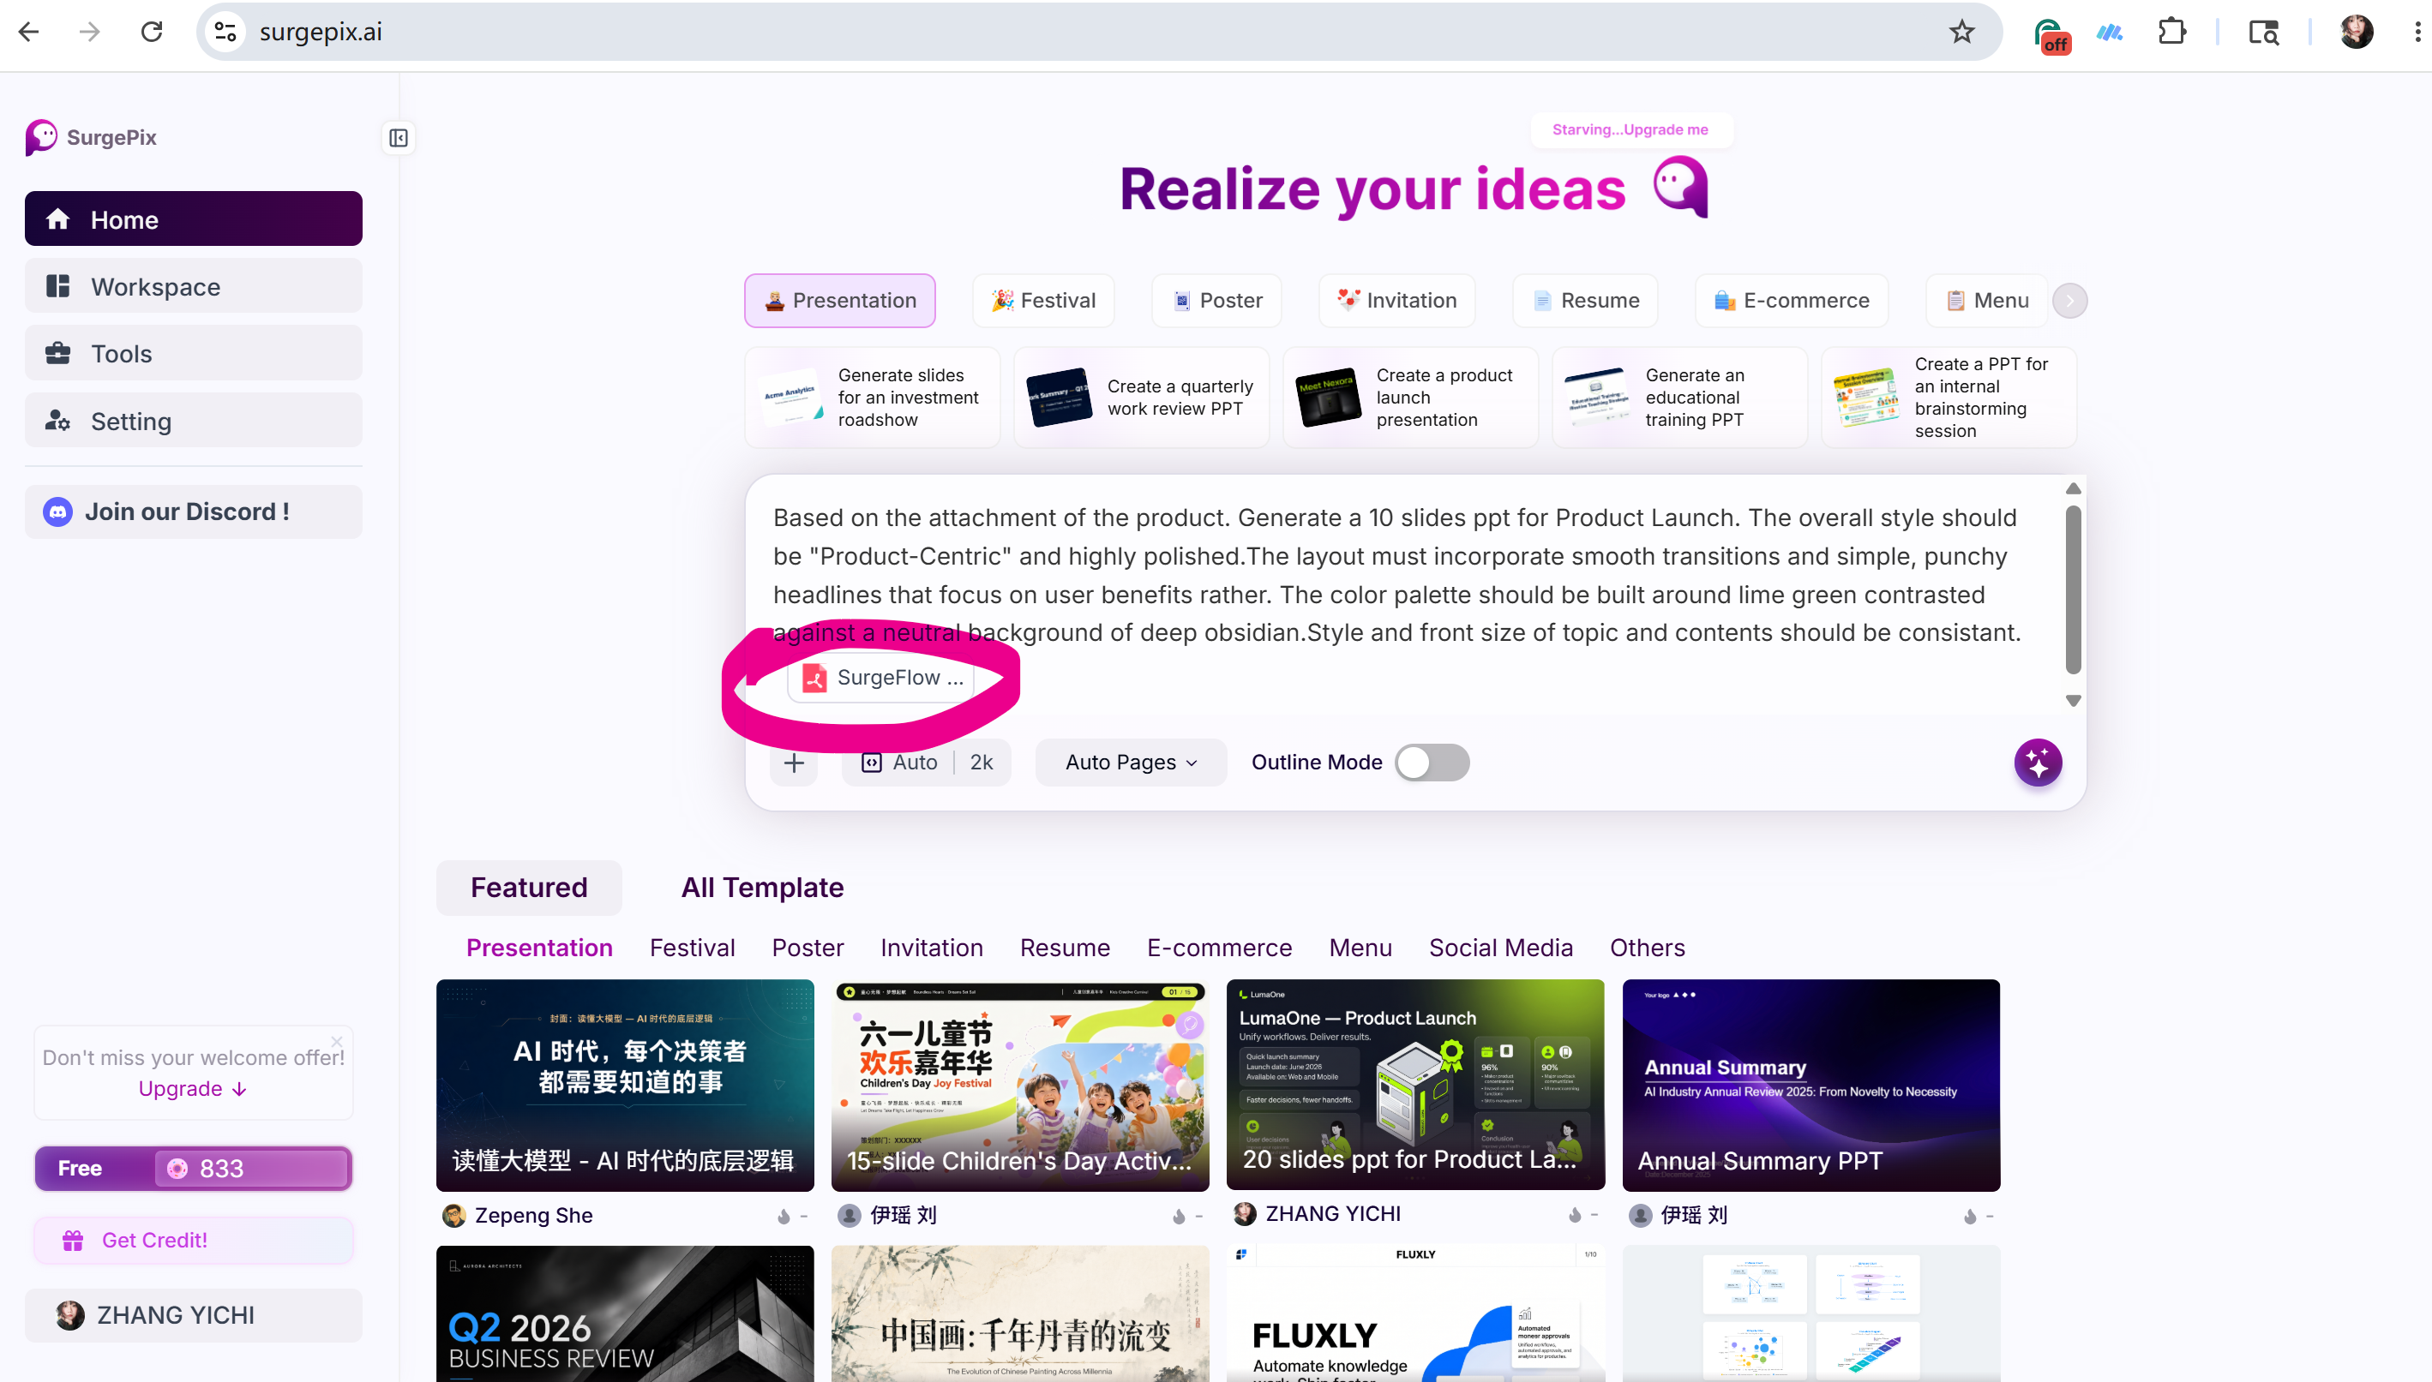Viewport: 2432px width, 1382px height.
Task: Bookmark this page with the star icon
Action: pyautogui.click(x=1961, y=32)
